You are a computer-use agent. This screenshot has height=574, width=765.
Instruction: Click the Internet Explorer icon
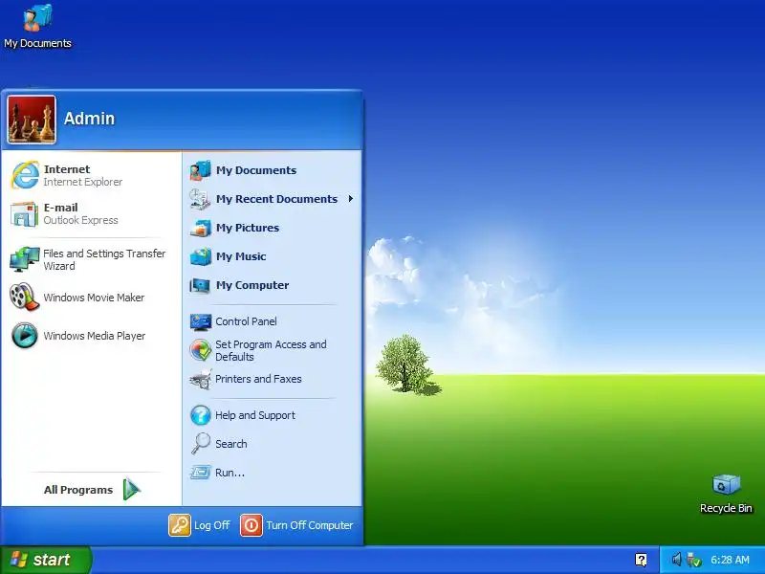[x=25, y=175]
